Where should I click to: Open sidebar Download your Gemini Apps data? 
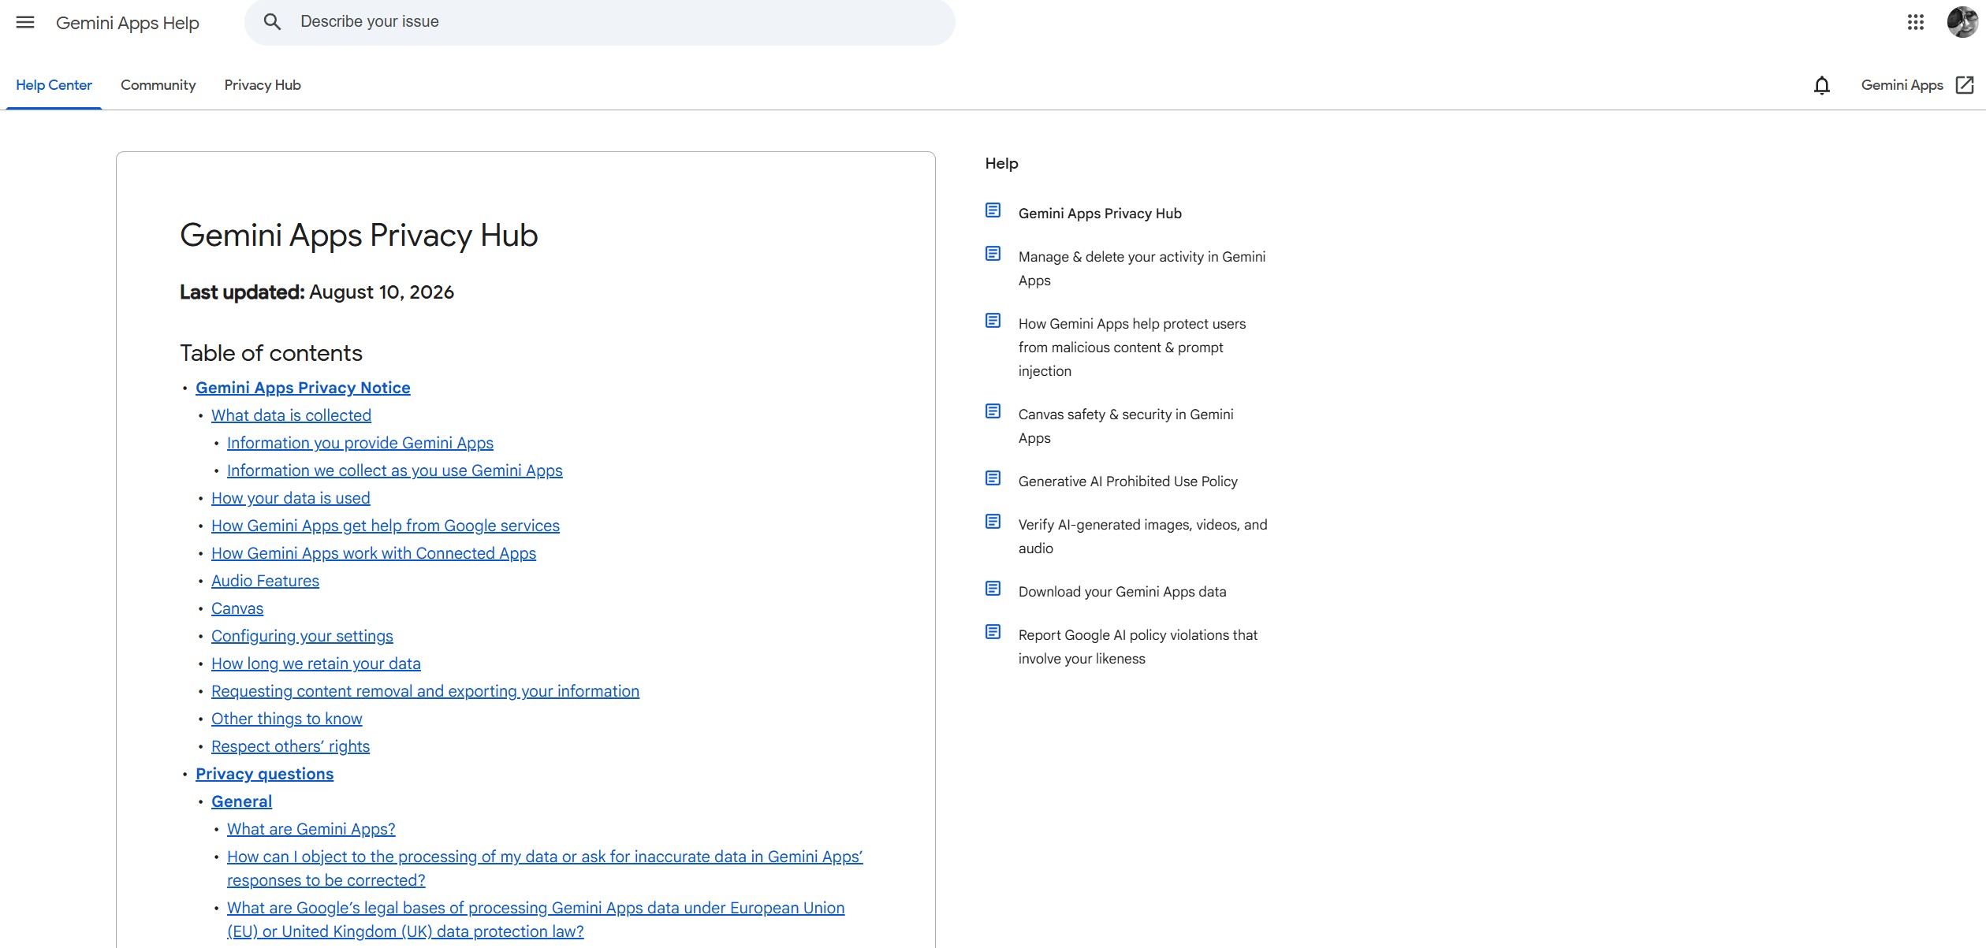coord(1123,592)
